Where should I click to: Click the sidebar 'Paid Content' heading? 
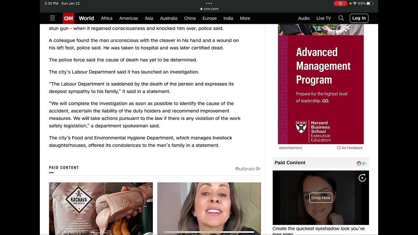290,163
